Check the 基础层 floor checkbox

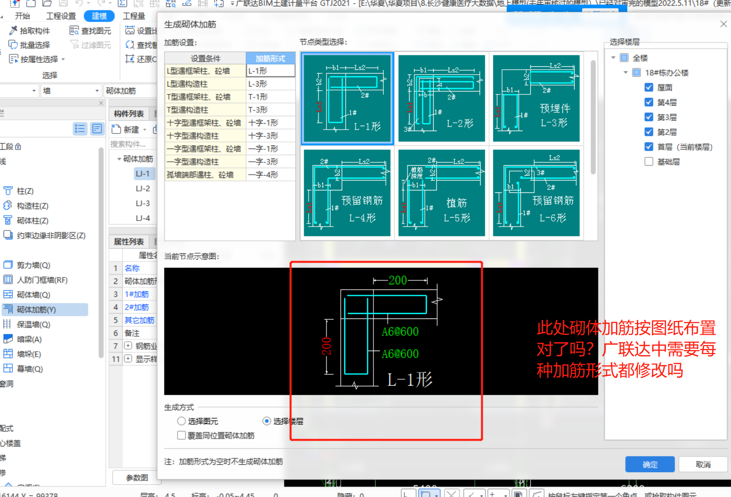point(649,161)
